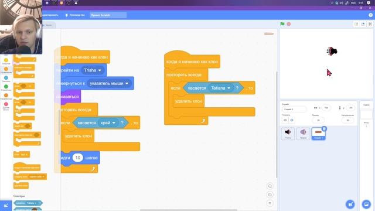The image size is (375, 211).
Task: Click the Scratch project name field
Action: point(108,15)
